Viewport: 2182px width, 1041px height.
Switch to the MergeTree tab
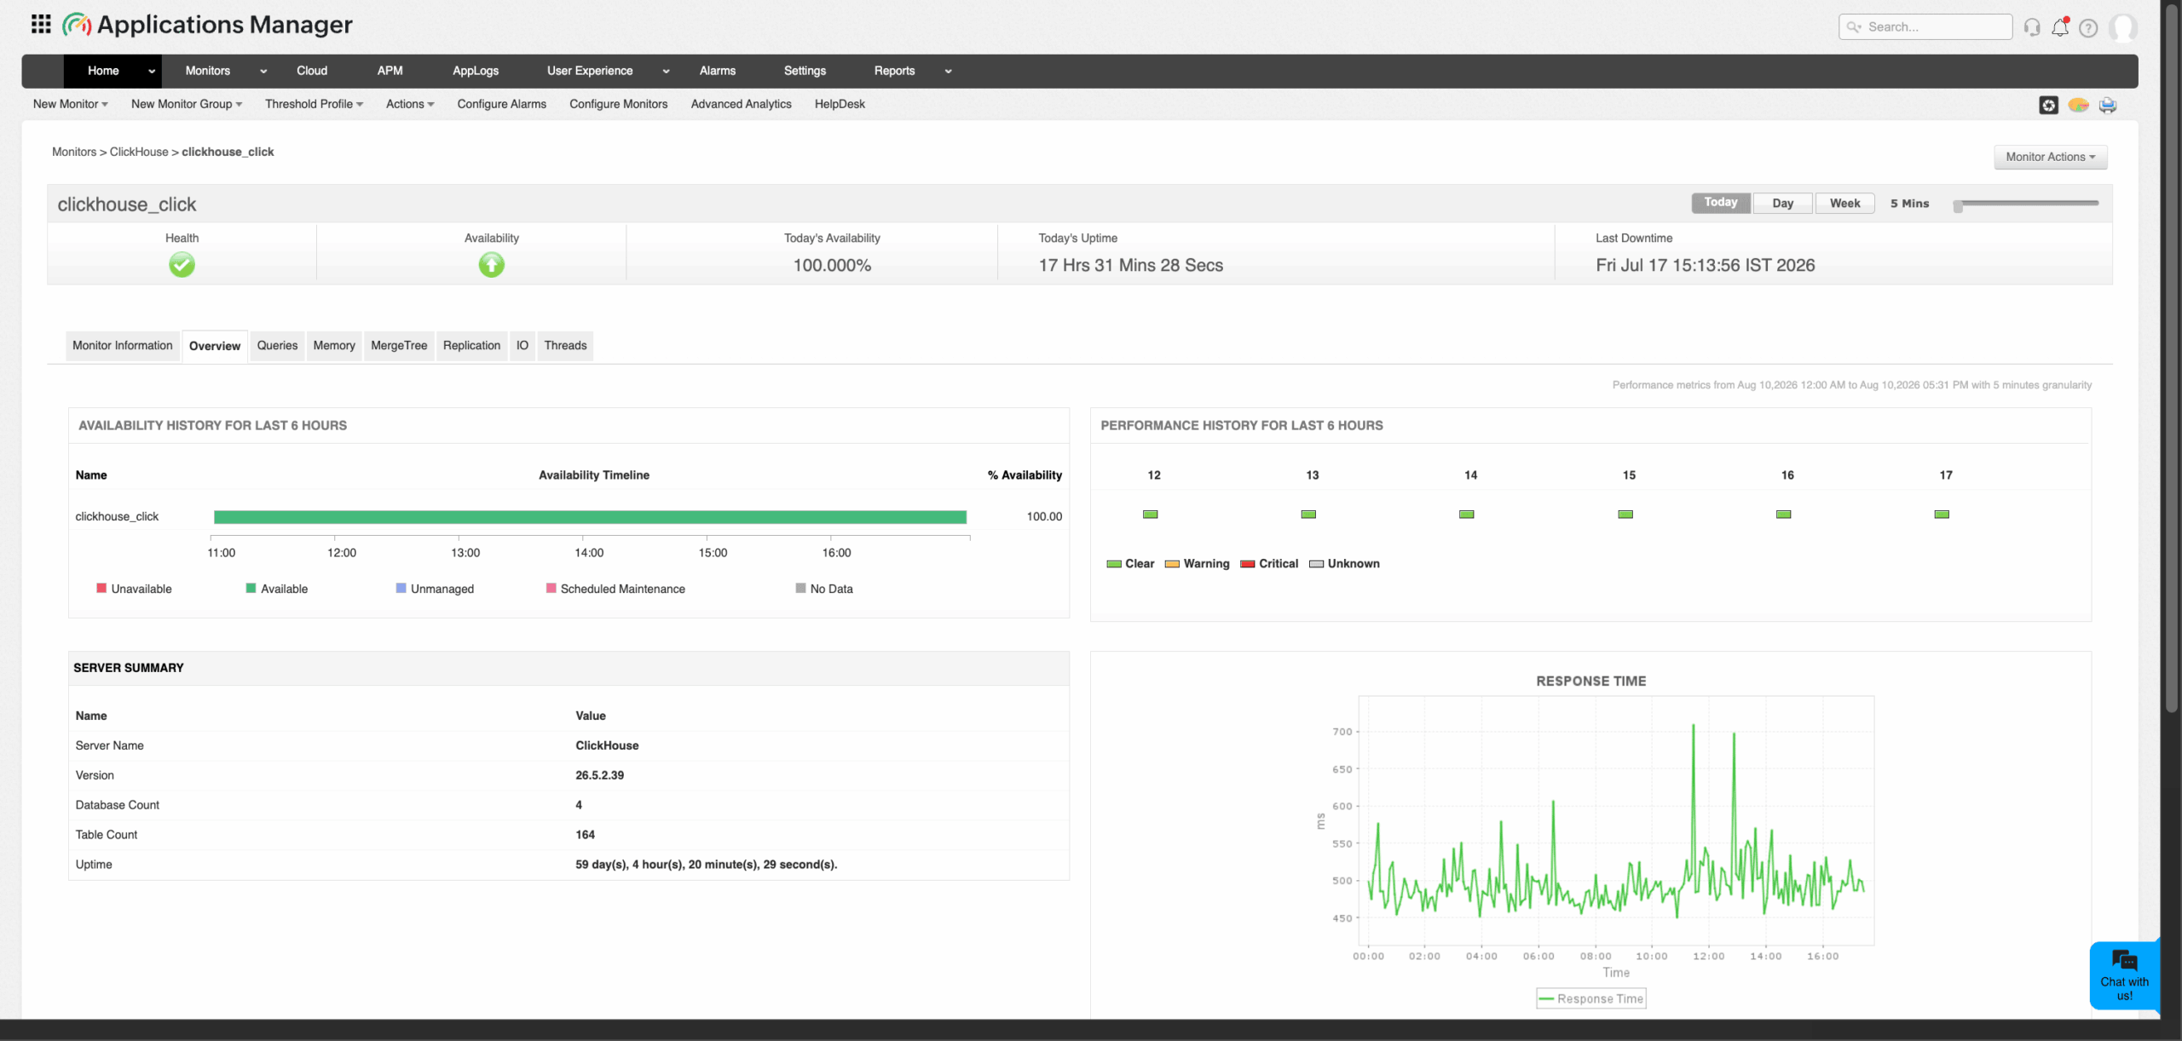point(399,346)
